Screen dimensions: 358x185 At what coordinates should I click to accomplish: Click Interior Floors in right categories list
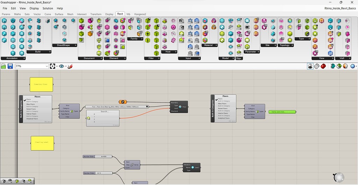pos(223,113)
